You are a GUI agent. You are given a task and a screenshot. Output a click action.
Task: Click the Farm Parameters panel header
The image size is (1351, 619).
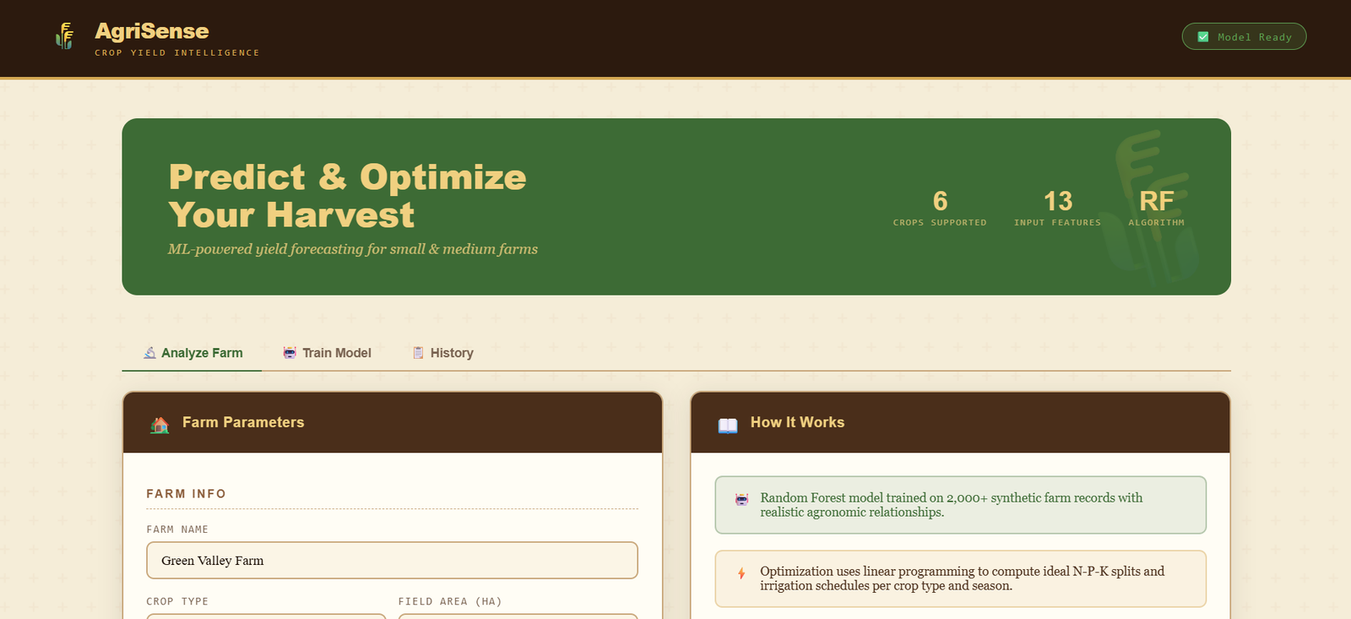[393, 422]
